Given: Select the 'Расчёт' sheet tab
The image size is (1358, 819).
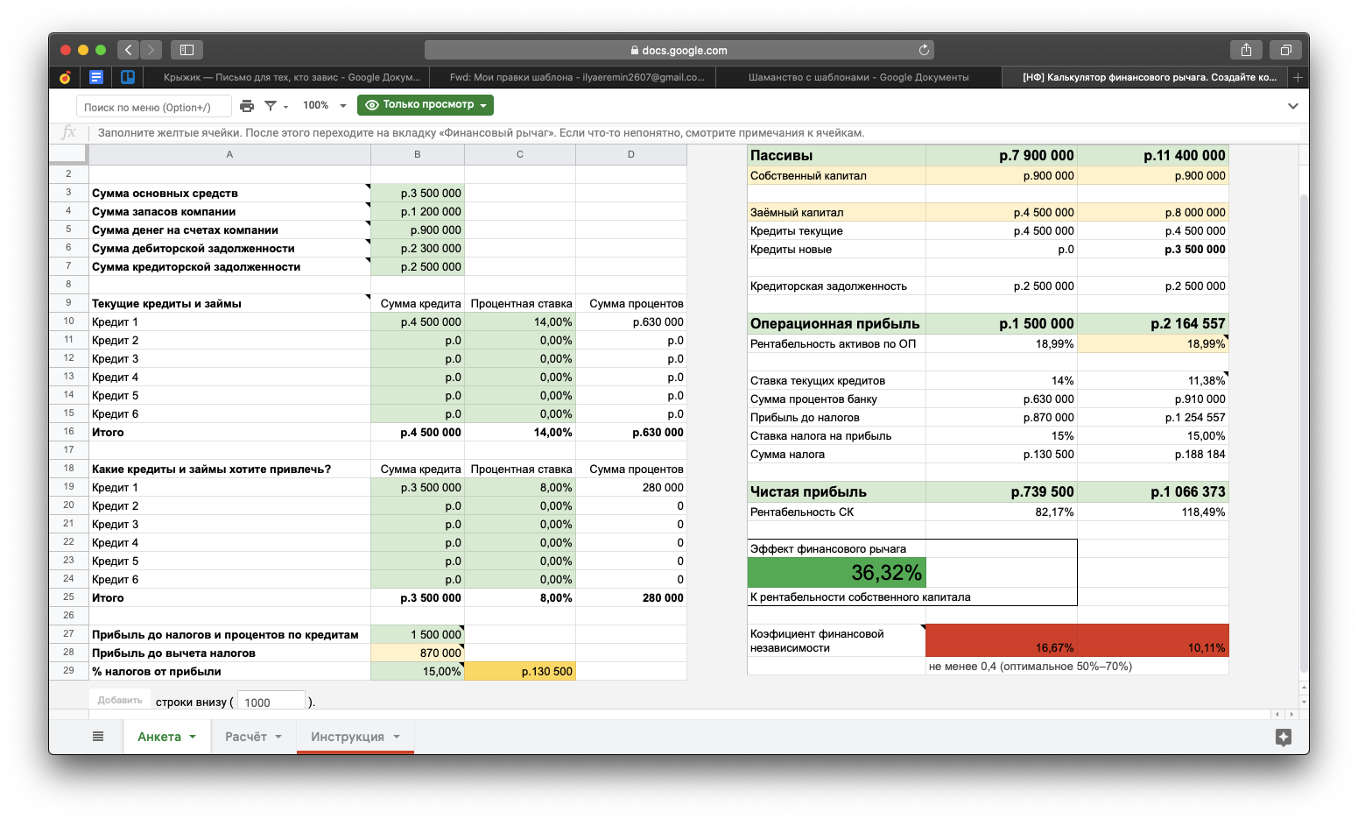Looking at the screenshot, I should point(246,737).
